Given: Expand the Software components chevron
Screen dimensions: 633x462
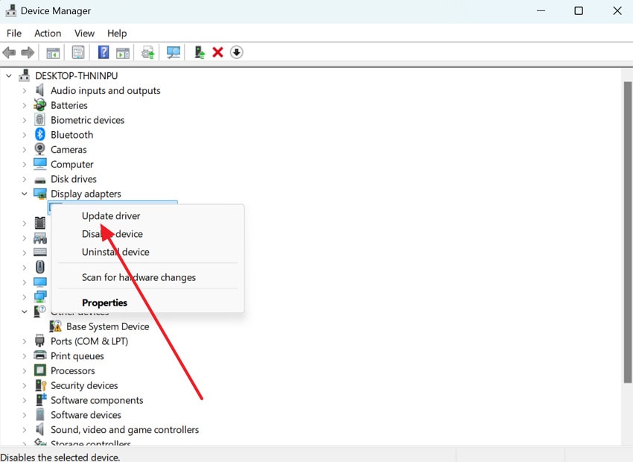Looking at the screenshot, I should 25,400.
